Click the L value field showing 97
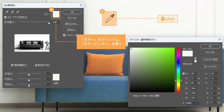224x112 pixels. click(x=214, y=74)
